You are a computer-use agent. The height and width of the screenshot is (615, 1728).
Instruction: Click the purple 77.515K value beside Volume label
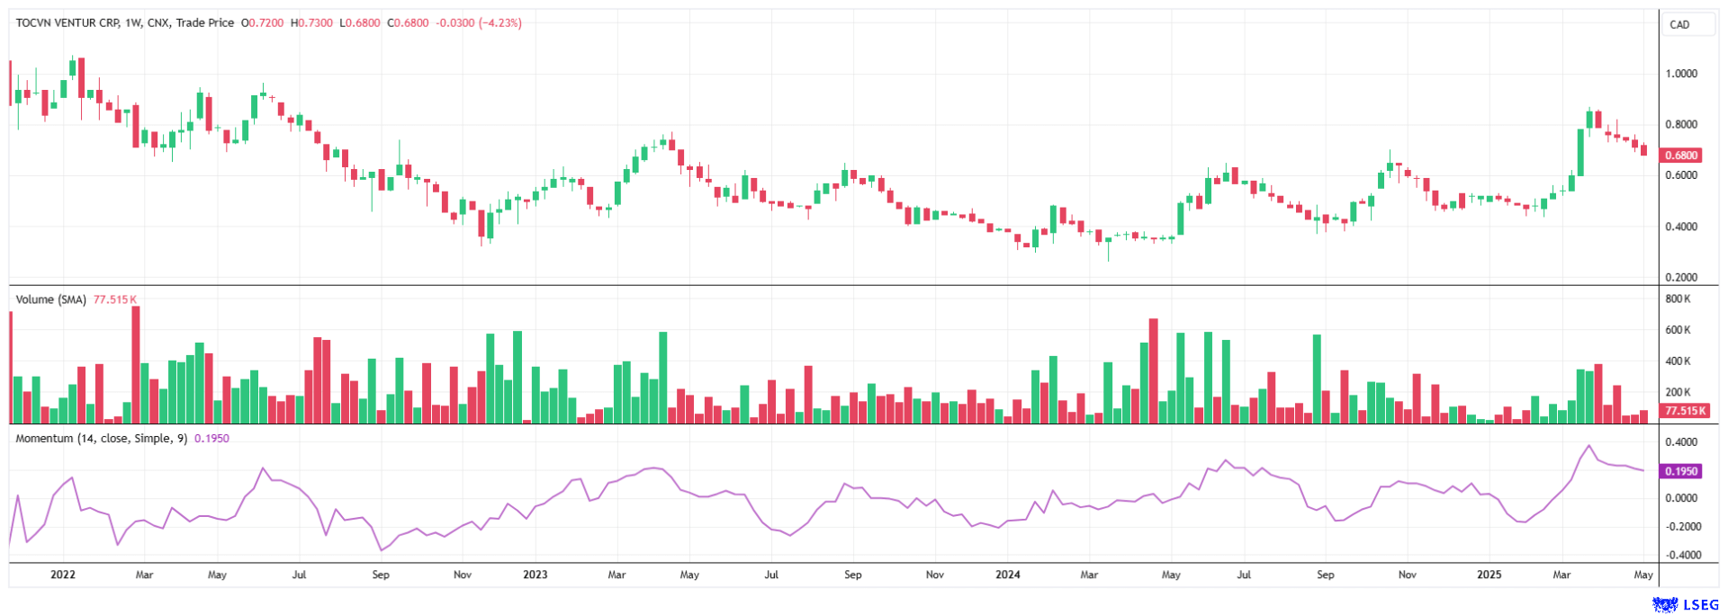click(115, 299)
